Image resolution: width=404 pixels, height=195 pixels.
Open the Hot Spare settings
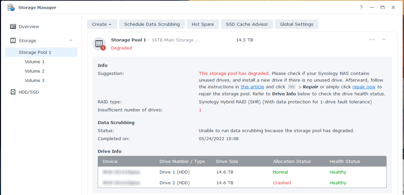pos(203,24)
